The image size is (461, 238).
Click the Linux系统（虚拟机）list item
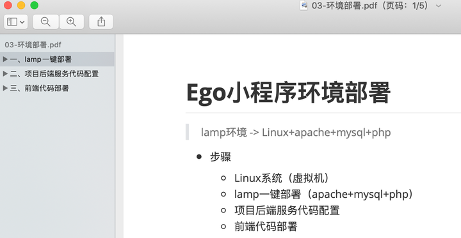[x=281, y=178]
